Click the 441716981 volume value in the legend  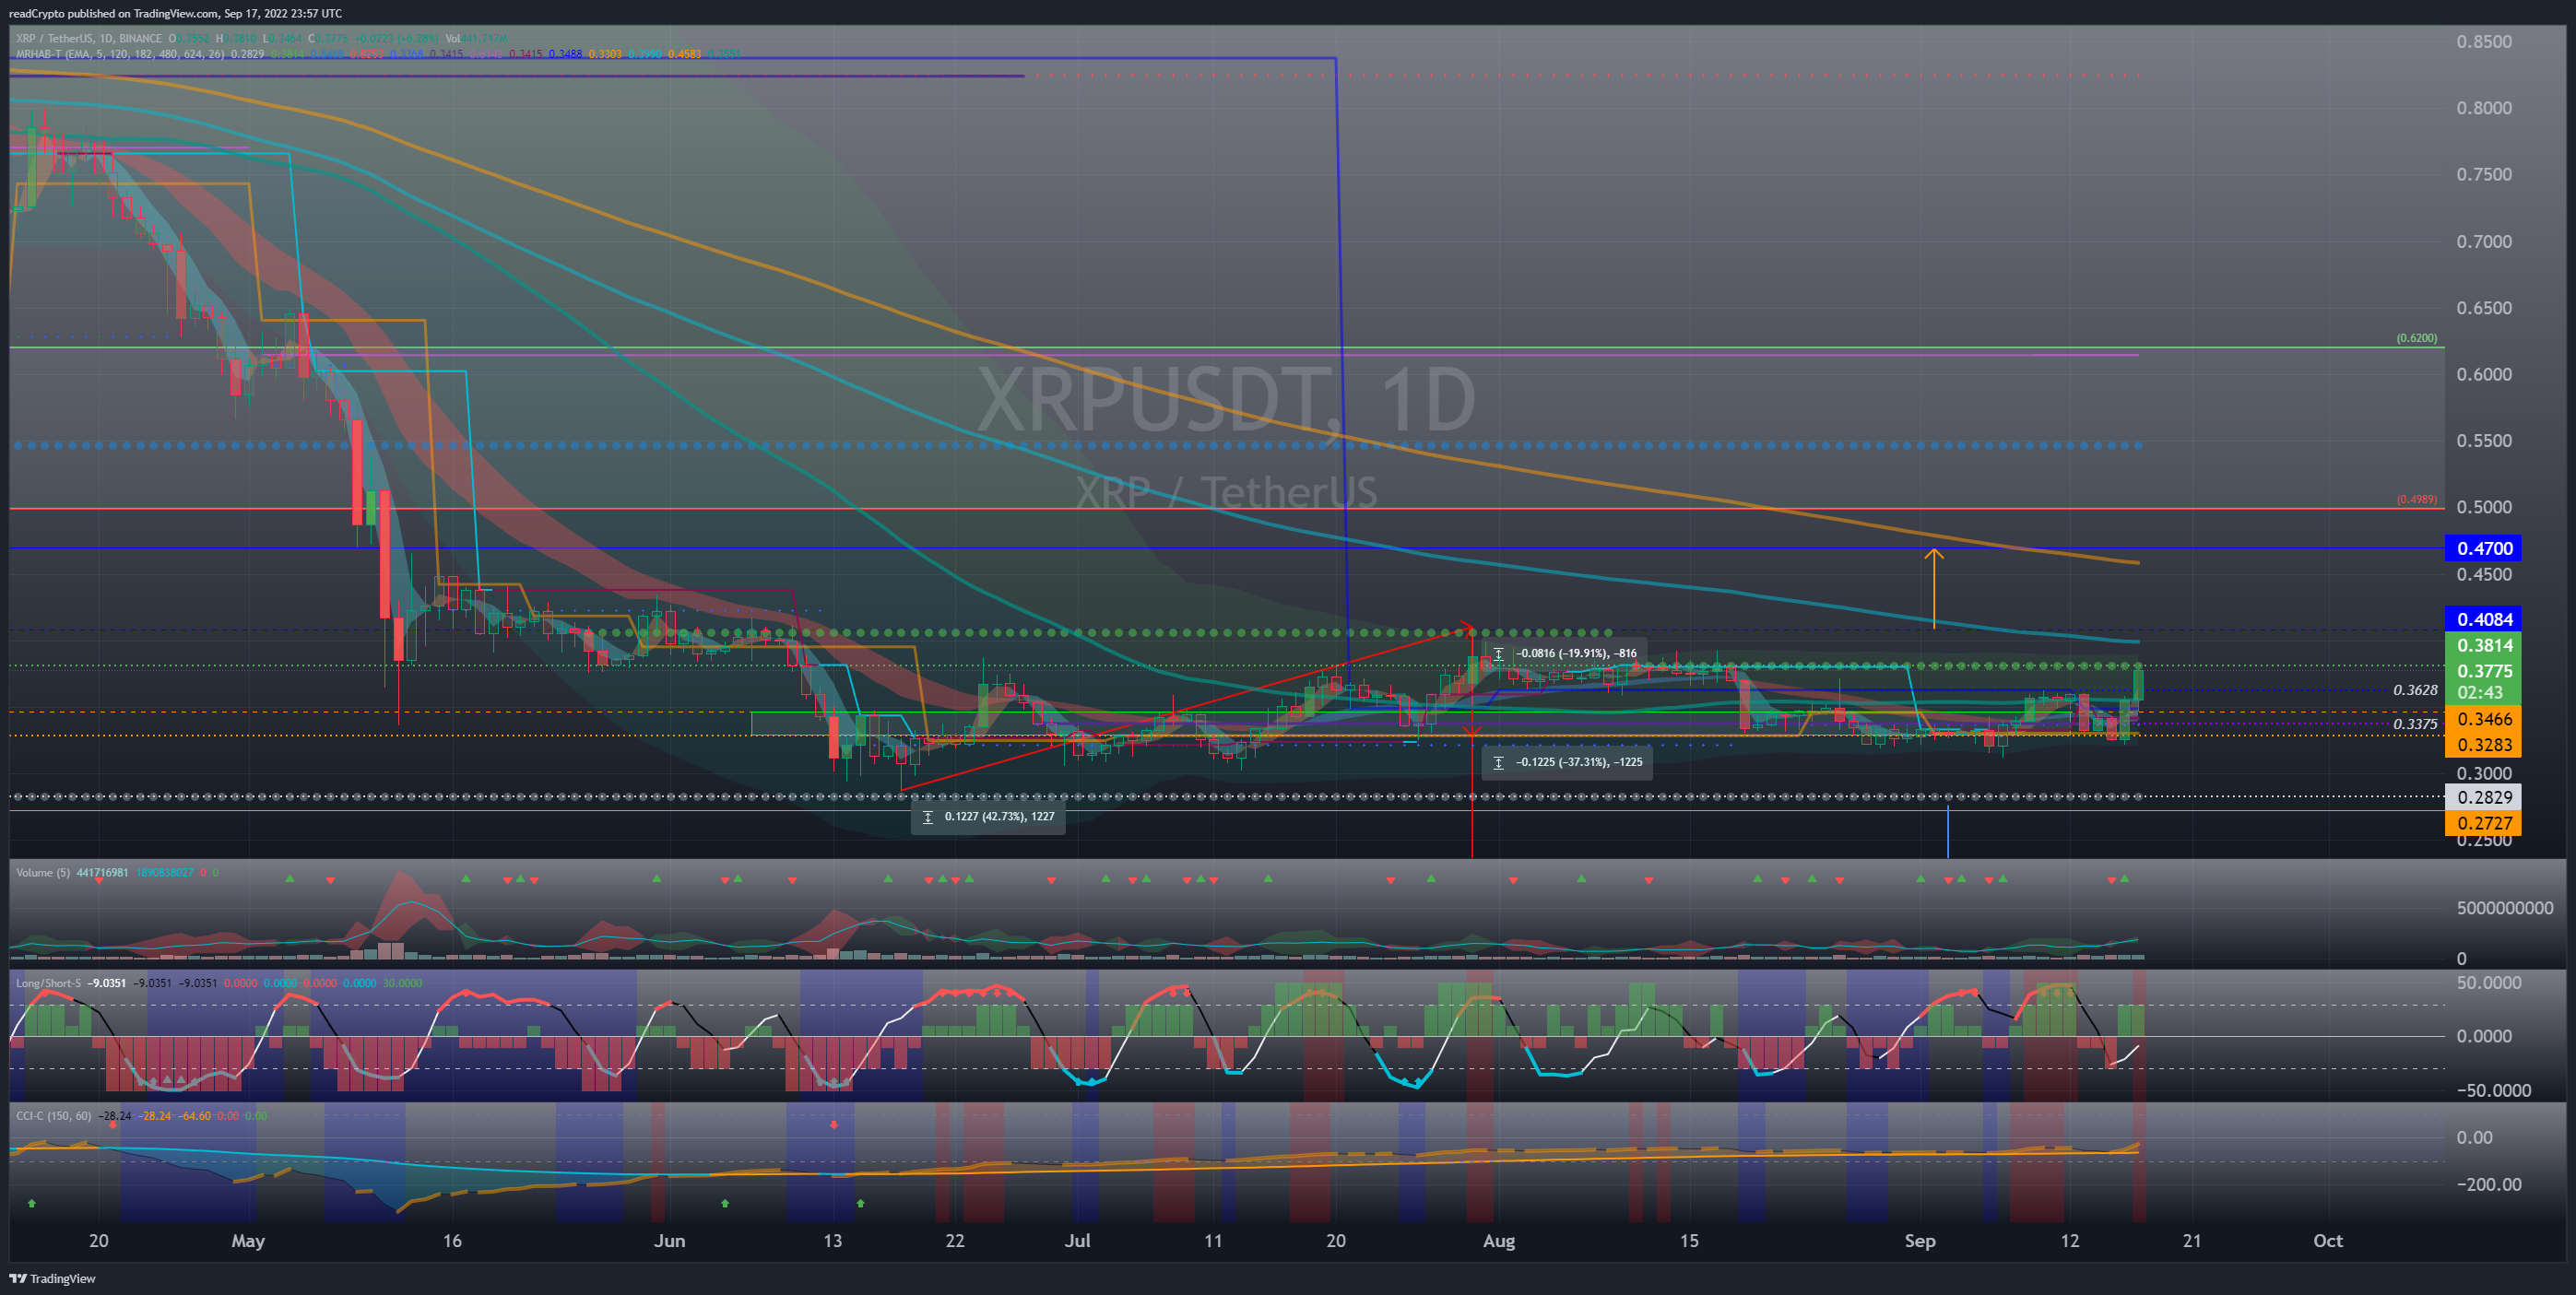pyautogui.click(x=102, y=873)
